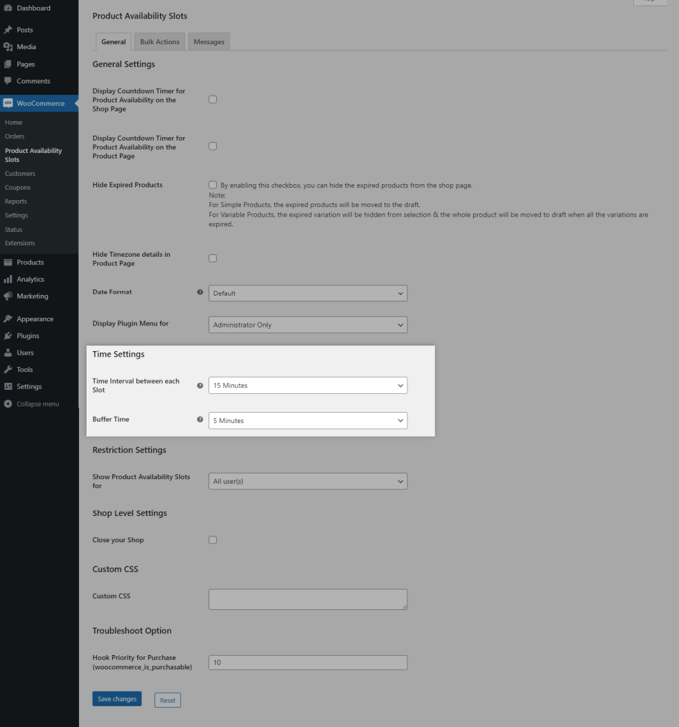Open Analytics via bar chart icon
The image size is (679, 727).
tap(8, 279)
